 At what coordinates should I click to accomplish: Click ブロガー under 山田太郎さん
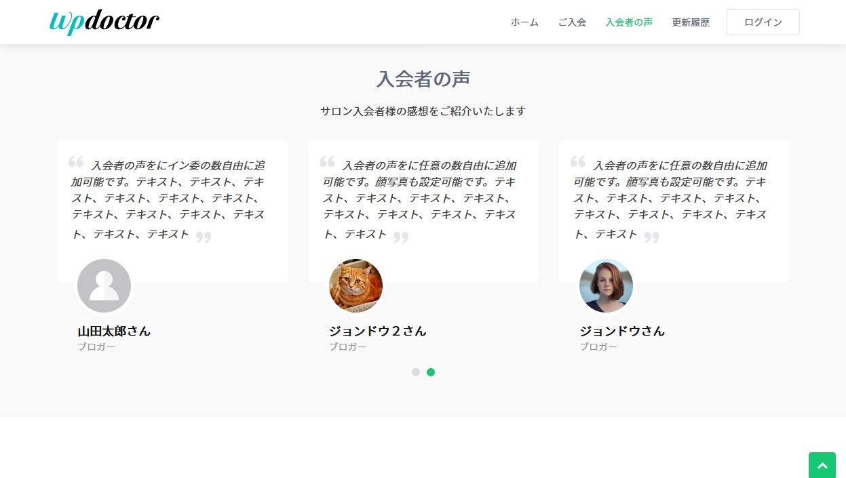(x=96, y=347)
